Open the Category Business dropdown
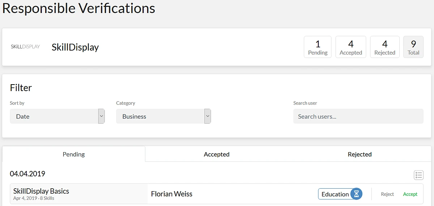 [163, 116]
